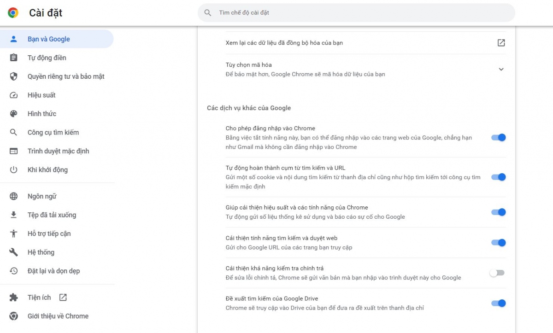Click the browser window icon for Trình duyệt mặc định
Viewport: 553px width, 333px height.
tap(14, 151)
